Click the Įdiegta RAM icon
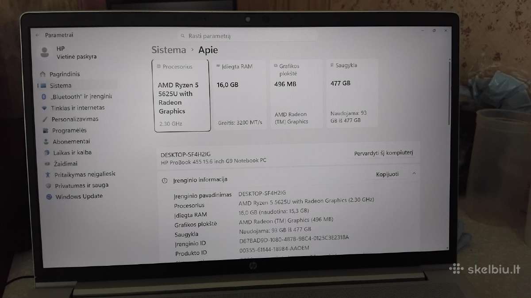531x298 pixels. click(218, 66)
